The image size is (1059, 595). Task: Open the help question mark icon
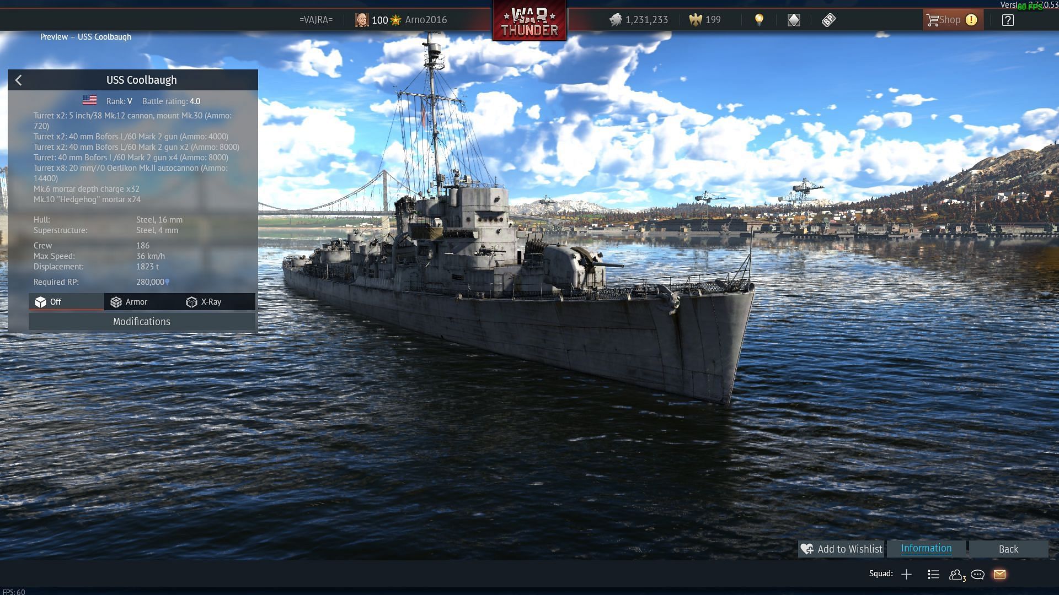pos(1008,20)
